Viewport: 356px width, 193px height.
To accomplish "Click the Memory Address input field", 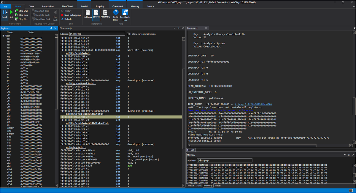I will click(225, 160).
